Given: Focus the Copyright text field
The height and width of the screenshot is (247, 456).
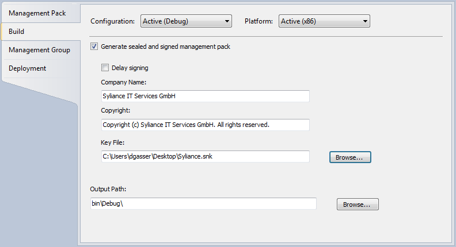Looking at the screenshot, I should click(204, 125).
